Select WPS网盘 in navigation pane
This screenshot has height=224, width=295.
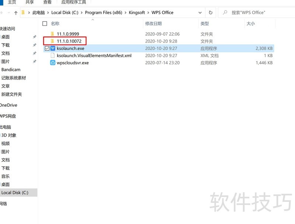(x=8, y=116)
